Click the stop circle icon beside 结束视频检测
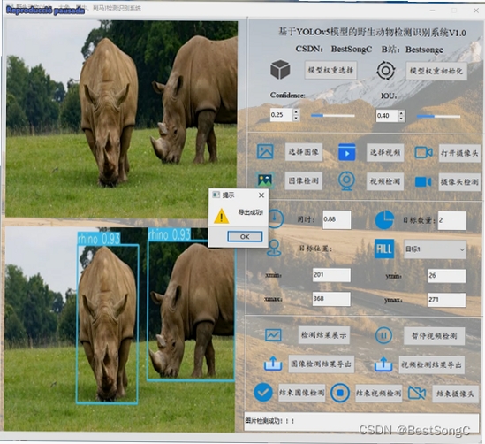Viewport: 485px width, 444px height. [x=340, y=393]
